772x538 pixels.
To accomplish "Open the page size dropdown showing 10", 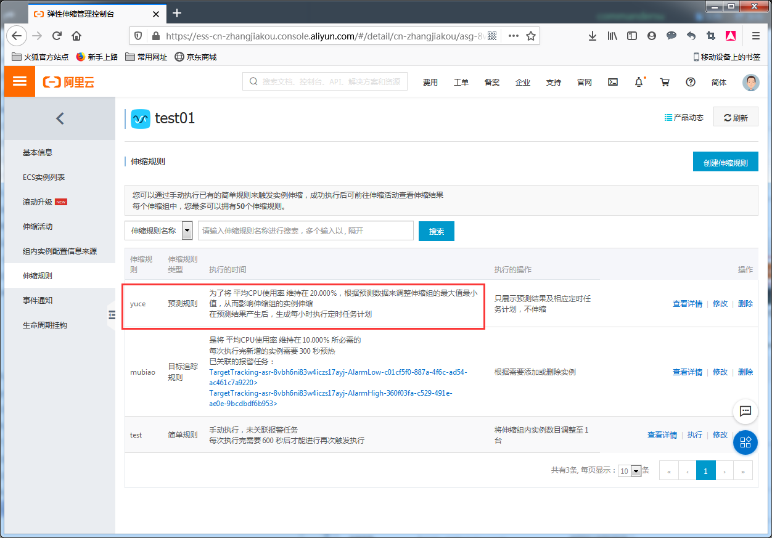I will point(630,471).
